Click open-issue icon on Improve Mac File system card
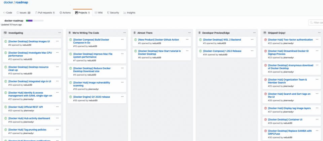The width and height of the screenshot is (323, 141). coord(70,54)
